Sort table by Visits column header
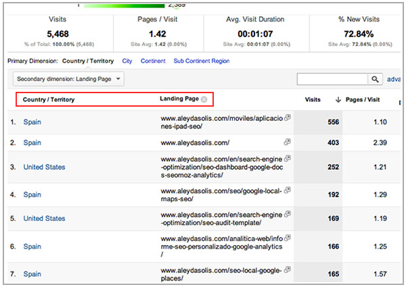The height and width of the screenshot is (289, 406). click(313, 100)
